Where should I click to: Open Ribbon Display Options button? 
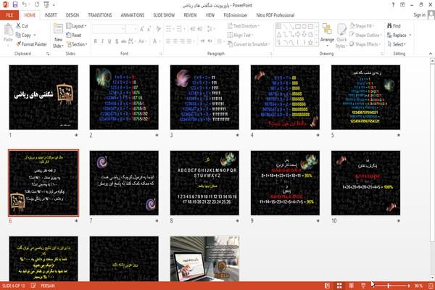click(402, 5)
